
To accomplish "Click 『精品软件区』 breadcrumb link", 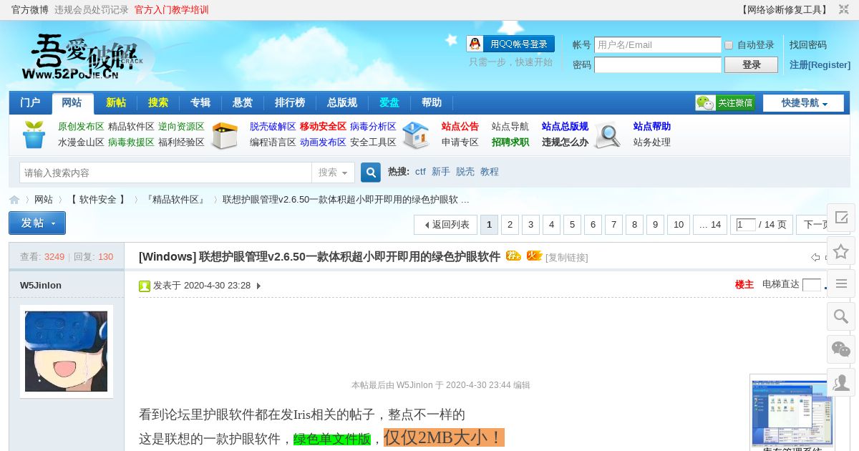I will 175,200.
